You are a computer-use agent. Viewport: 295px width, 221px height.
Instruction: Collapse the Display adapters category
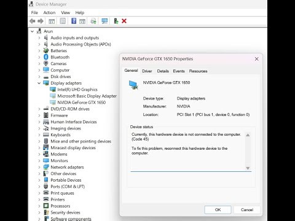pos(39,83)
